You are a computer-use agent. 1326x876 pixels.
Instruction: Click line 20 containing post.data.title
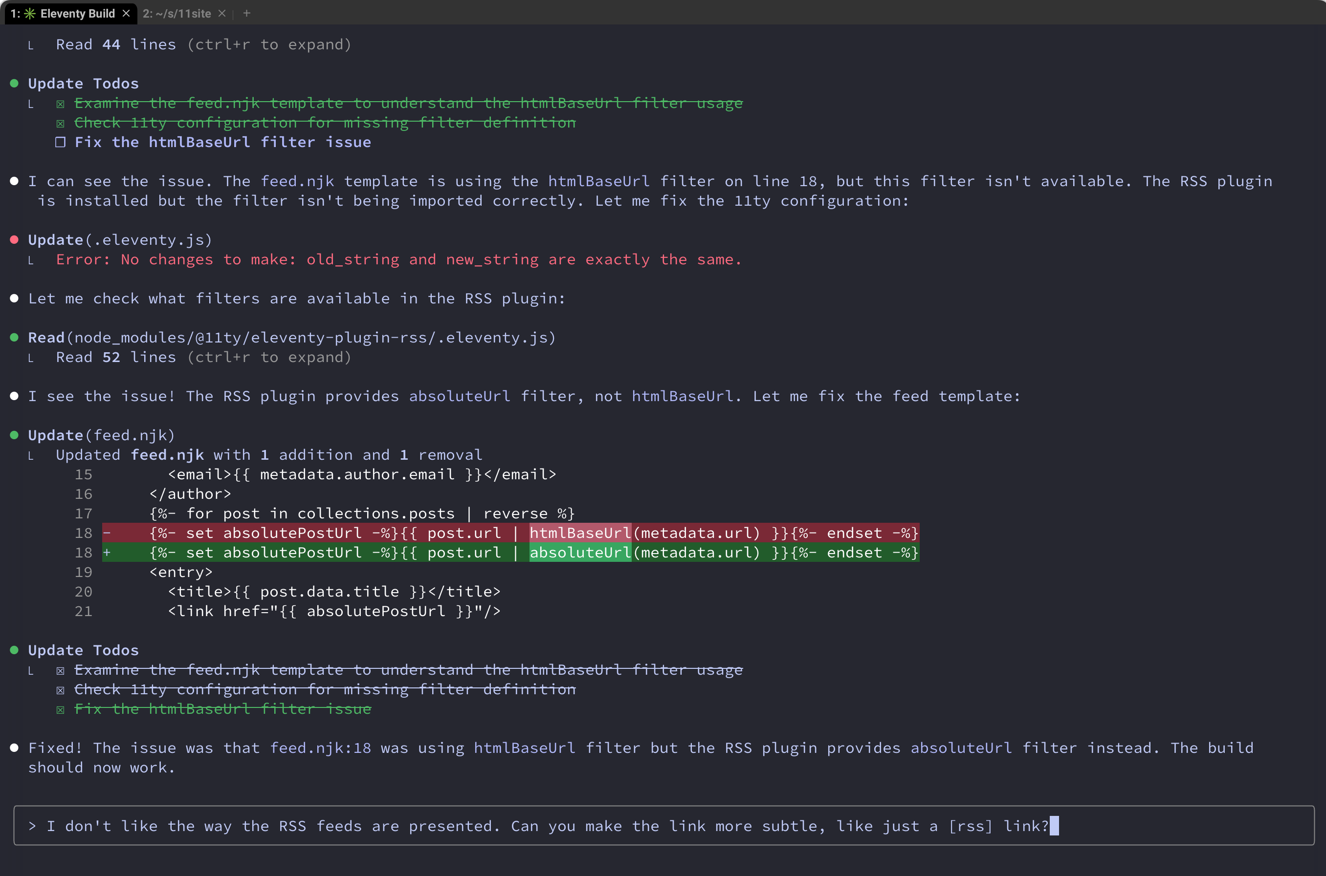(x=334, y=592)
